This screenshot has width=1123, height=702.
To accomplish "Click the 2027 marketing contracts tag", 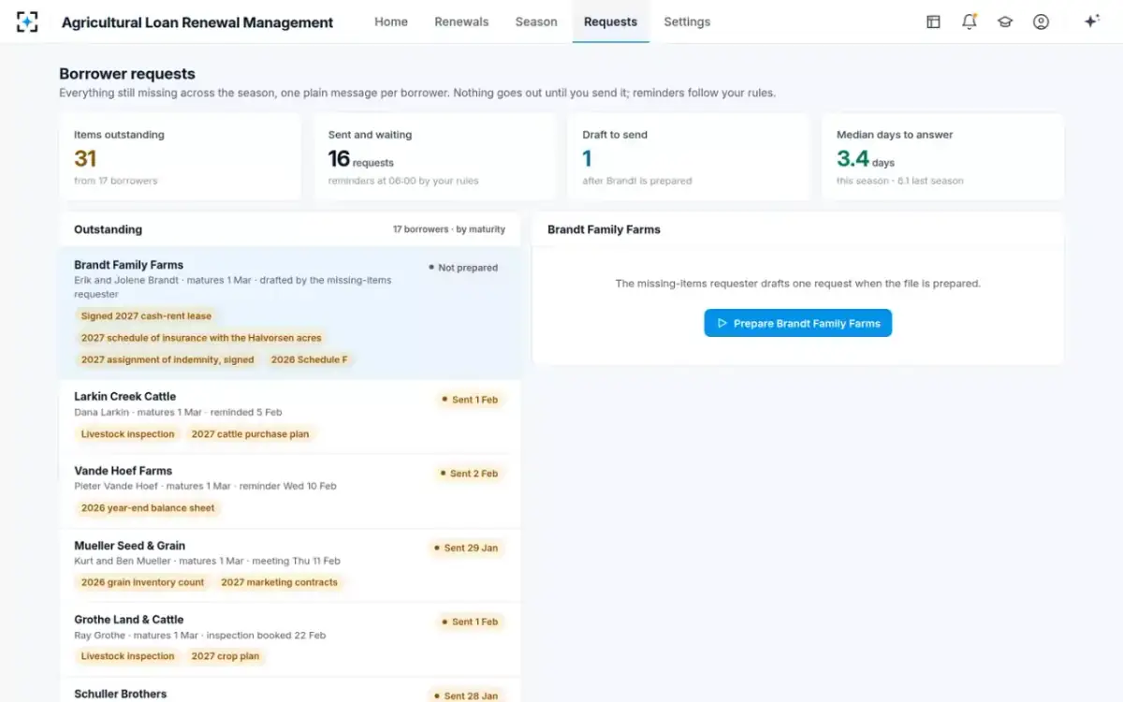I will pyautogui.click(x=279, y=582).
